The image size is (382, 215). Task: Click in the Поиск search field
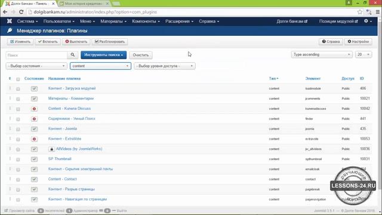coord(36,55)
